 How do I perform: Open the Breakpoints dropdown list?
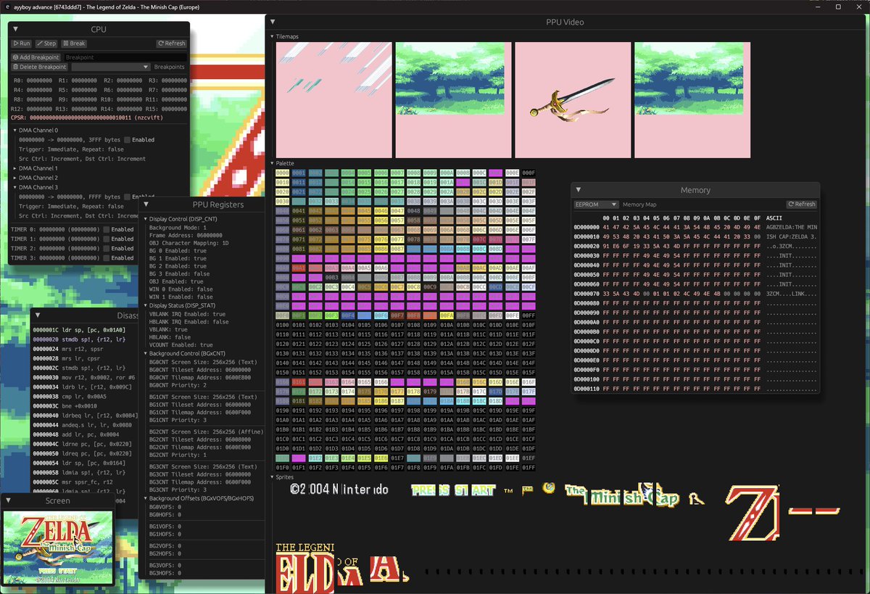(110, 67)
